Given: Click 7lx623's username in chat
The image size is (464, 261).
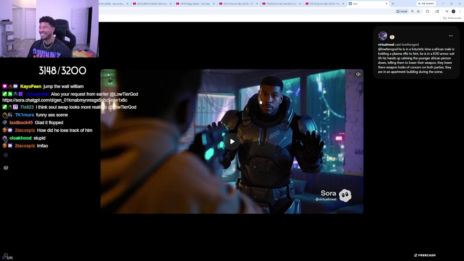Looking at the screenshot, I should [27, 107].
